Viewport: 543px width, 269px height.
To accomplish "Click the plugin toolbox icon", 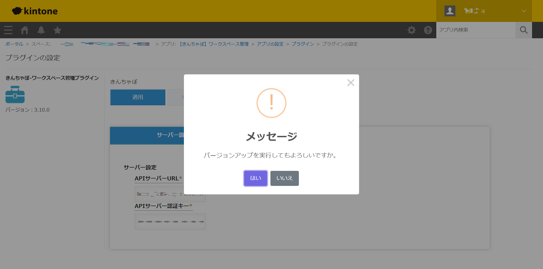I will [15, 95].
